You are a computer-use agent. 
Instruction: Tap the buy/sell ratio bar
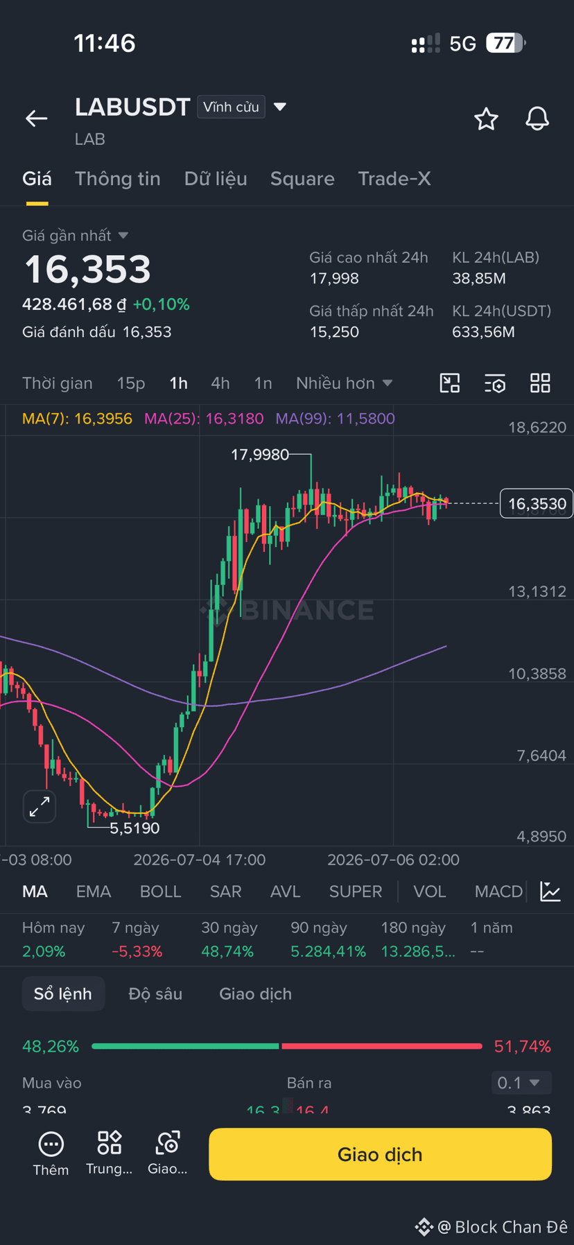287,1046
